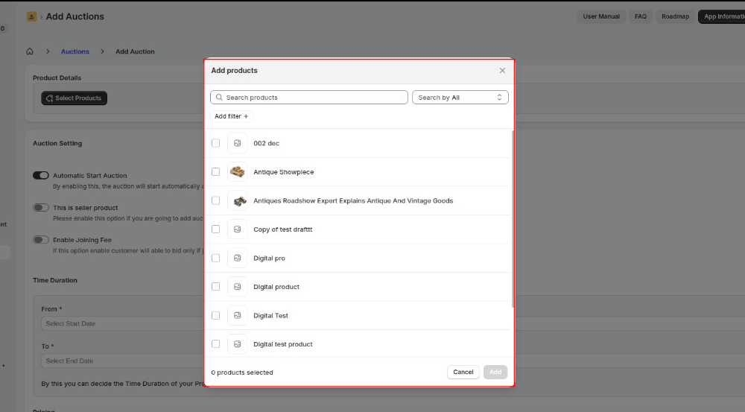Click the Antiques Roadshow product thumbnail
The height and width of the screenshot is (412, 745).
pos(237,200)
